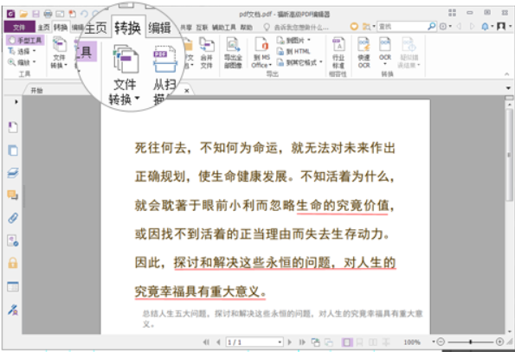Close the open document tab
The width and height of the screenshot is (515, 352).
click(x=187, y=91)
